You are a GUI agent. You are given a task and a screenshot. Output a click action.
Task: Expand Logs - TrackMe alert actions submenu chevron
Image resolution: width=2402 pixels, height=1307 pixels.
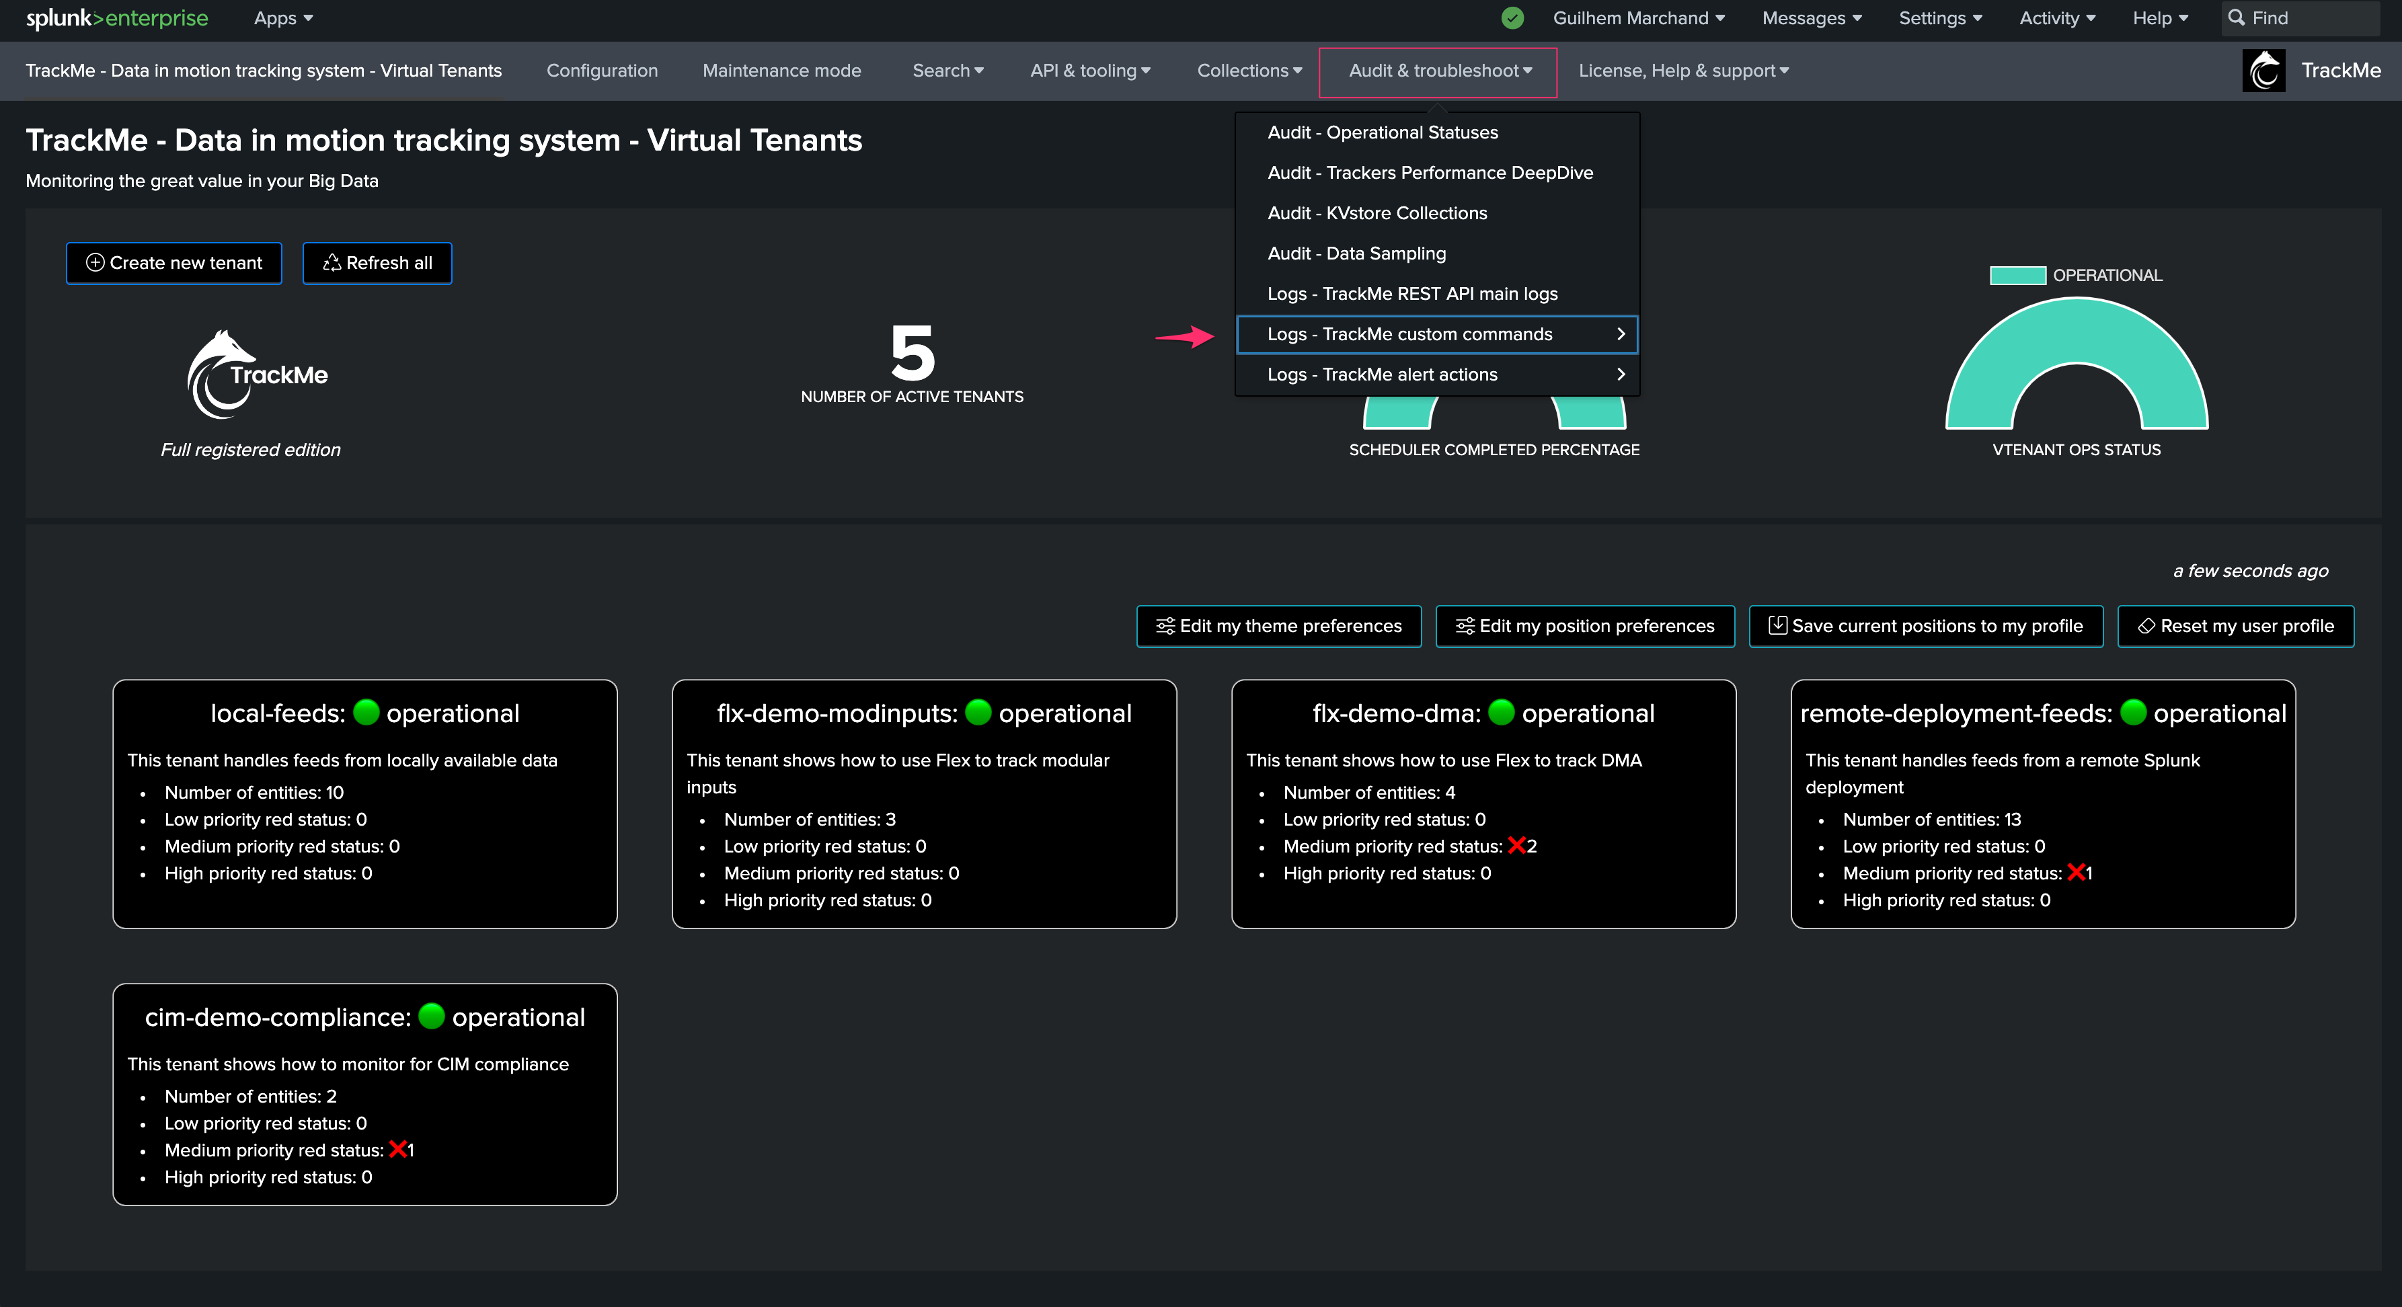pos(1621,374)
